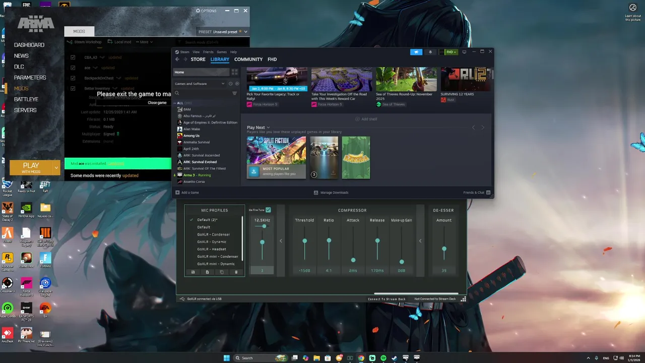The image size is (645, 363).
Task: Open Manage Downloads in Steam
Action: [x=331, y=193]
